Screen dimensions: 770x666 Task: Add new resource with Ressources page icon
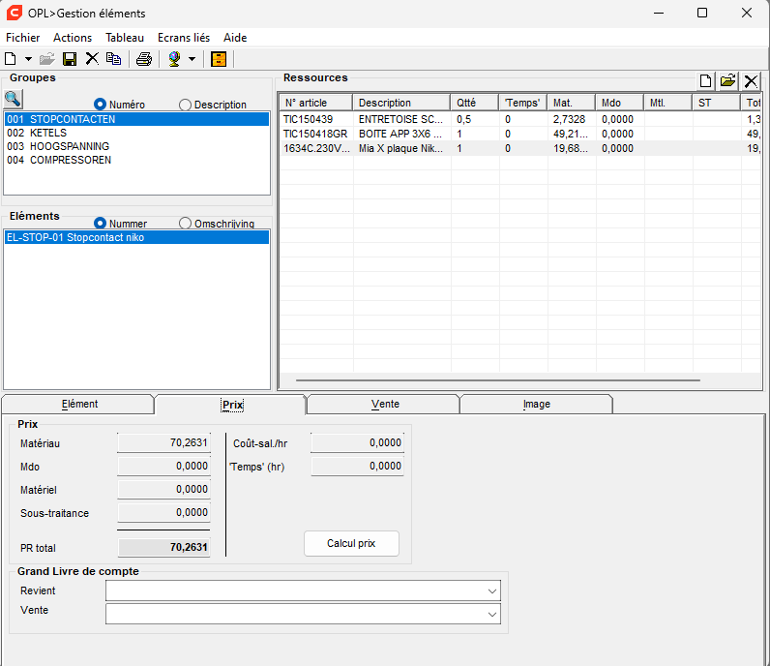[705, 81]
